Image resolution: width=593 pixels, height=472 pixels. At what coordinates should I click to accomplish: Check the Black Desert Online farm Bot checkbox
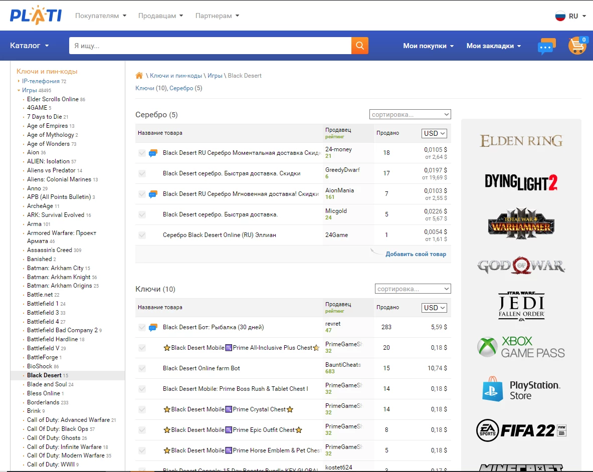point(142,368)
